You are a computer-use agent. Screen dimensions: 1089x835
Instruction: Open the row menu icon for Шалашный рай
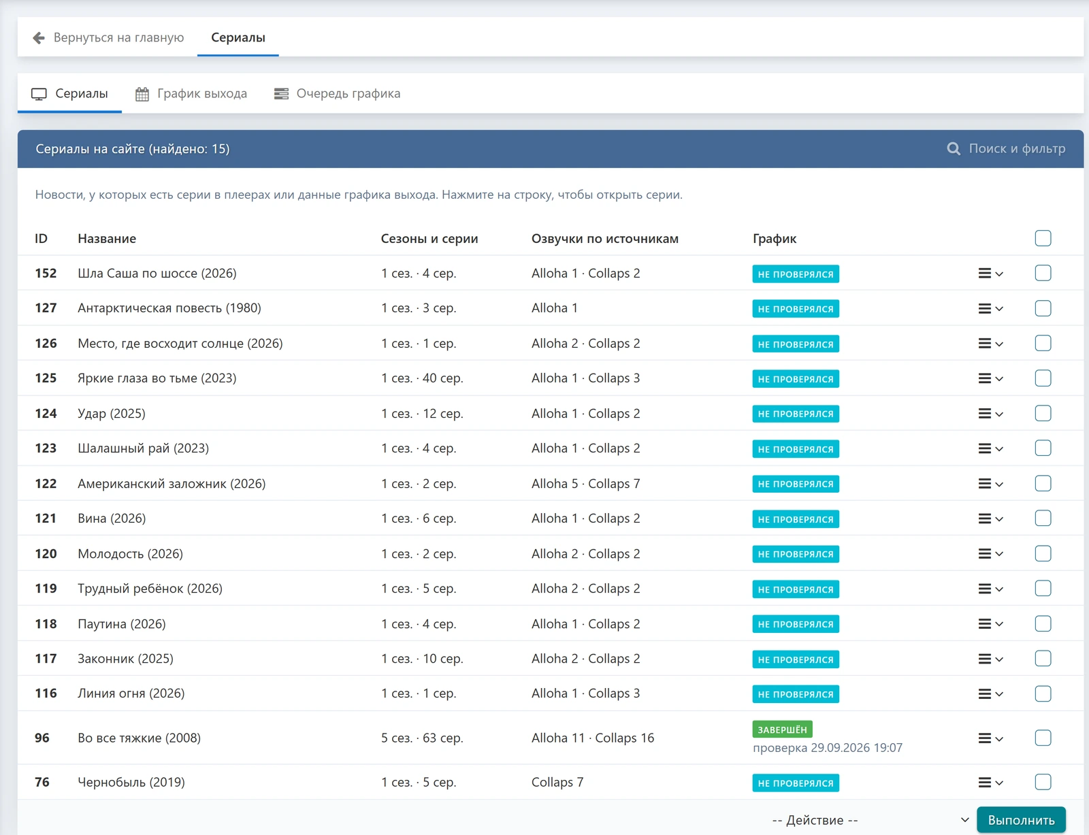tap(990, 448)
